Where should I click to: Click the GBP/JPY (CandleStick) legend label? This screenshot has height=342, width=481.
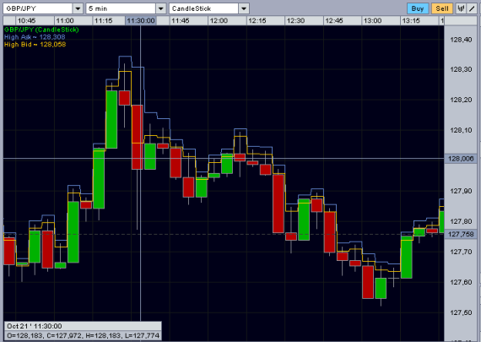click(41, 30)
